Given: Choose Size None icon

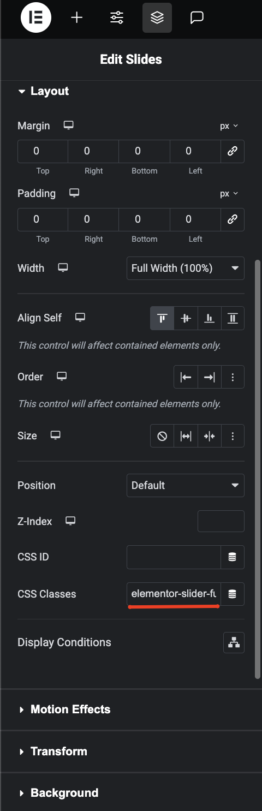Looking at the screenshot, I should coord(162,436).
